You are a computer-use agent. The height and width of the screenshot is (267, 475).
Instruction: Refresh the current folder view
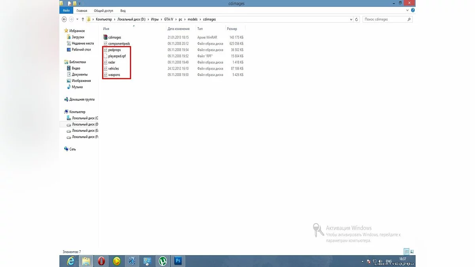(357, 19)
